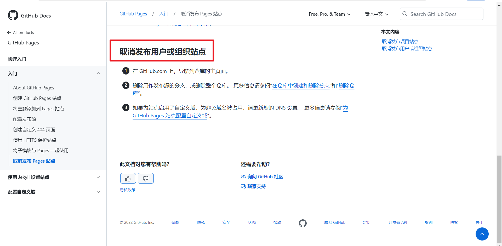Jump to 取消发布项目站点 in table of contents
This screenshot has height=246, width=502.
point(400,42)
